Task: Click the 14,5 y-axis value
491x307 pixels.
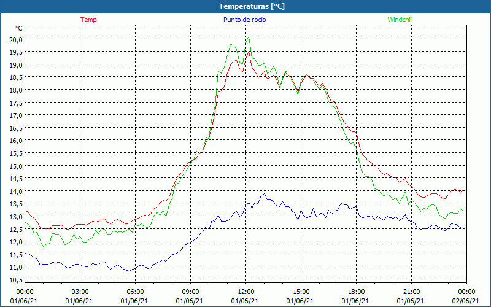Action: (x=17, y=179)
